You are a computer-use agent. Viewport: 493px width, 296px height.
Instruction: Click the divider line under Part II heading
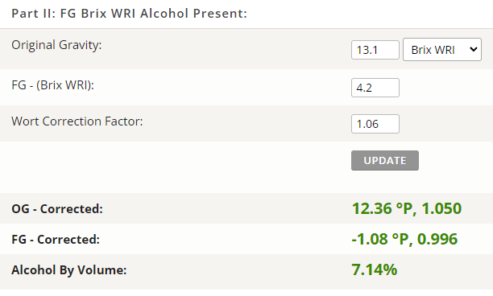(246, 29)
